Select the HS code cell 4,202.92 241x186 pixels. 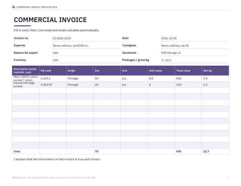tap(53, 85)
